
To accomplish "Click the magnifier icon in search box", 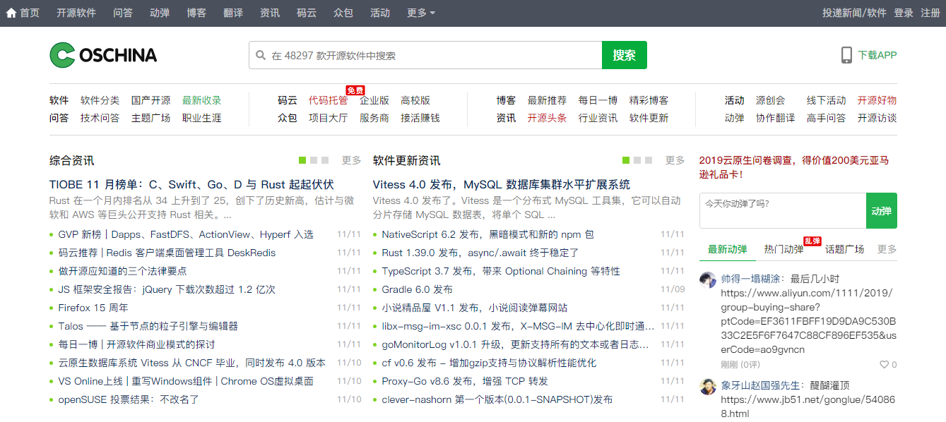I will pyautogui.click(x=261, y=55).
